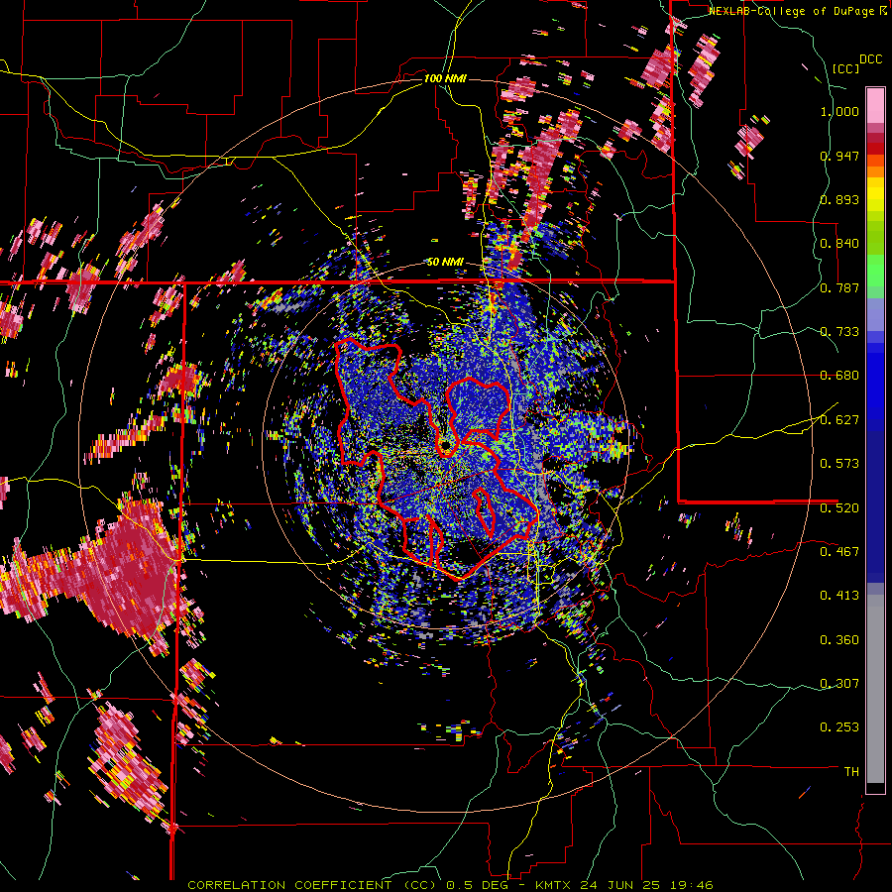Click the 0.573 scale value
Screen dimensions: 892x892
(839, 464)
